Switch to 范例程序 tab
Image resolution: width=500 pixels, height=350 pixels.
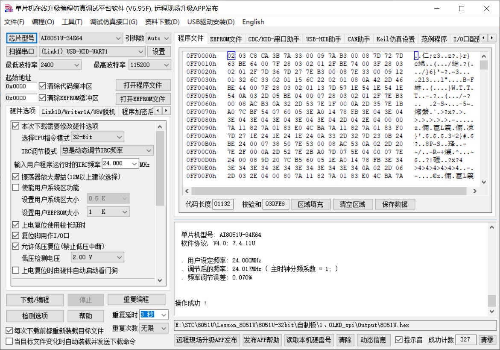[x=434, y=39]
